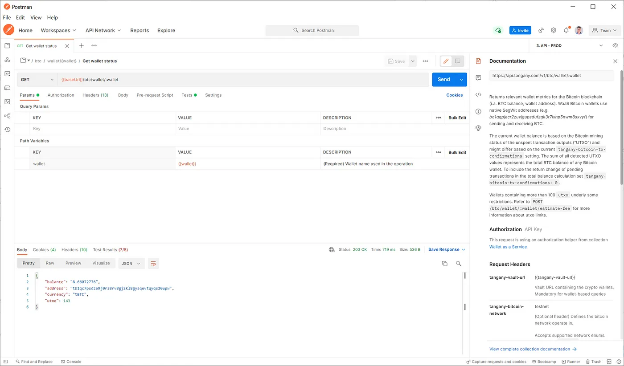Switch to the Tests tab
Image resolution: width=624 pixels, height=366 pixels.
point(189,95)
